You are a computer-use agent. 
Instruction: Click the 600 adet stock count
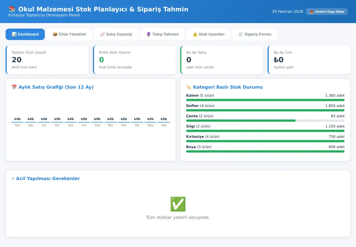(x=336, y=147)
